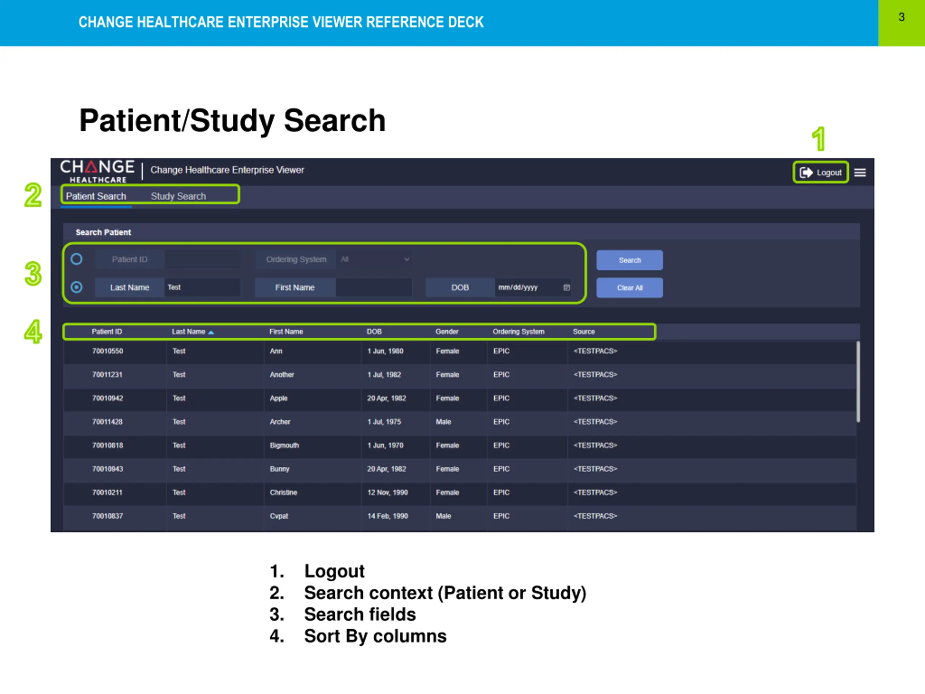Click first name Bunny
This screenshot has width=925, height=694.
[279, 469]
